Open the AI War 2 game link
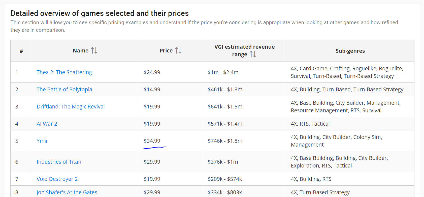The image size is (424, 197). (x=47, y=124)
